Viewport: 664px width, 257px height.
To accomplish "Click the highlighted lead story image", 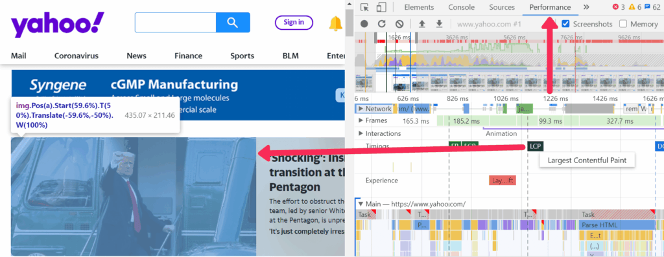I will [134, 197].
